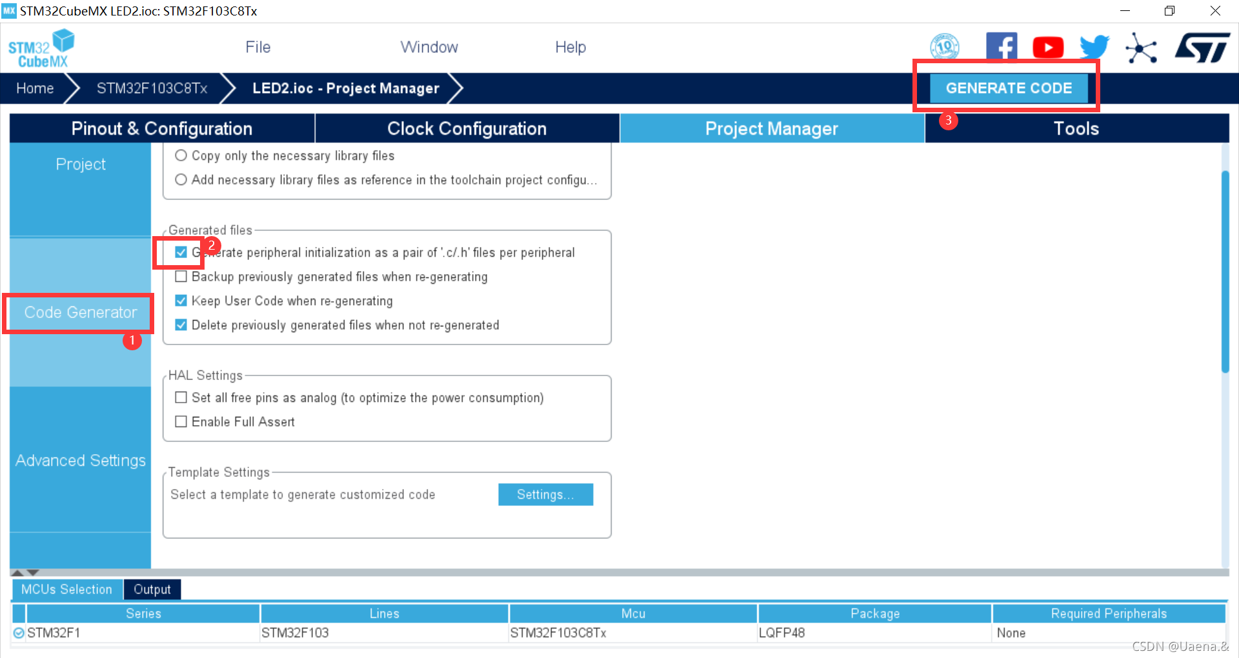The width and height of the screenshot is (1239, 658).
Task: Sort by the Series column header
Action: [x=143, y=613]
